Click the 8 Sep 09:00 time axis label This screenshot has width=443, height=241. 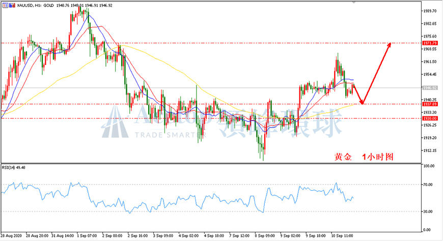[x=265, y=235]
